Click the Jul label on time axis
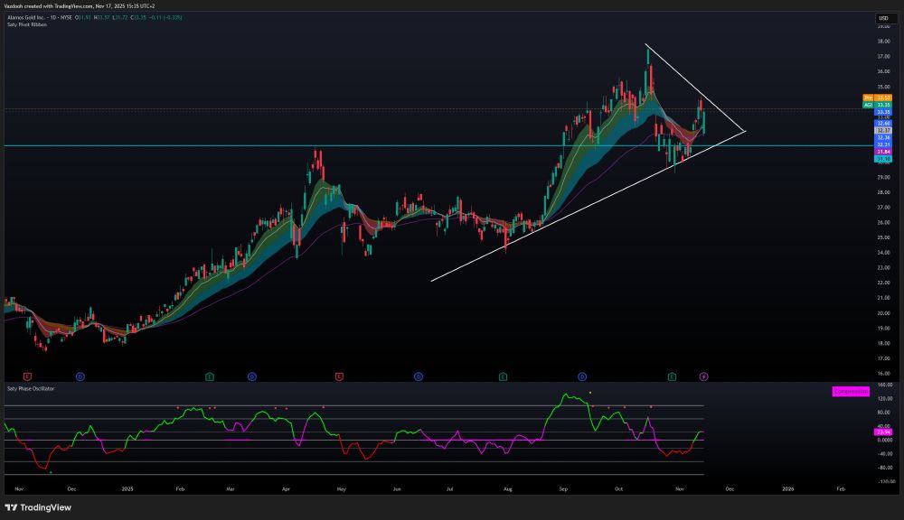 449,489
